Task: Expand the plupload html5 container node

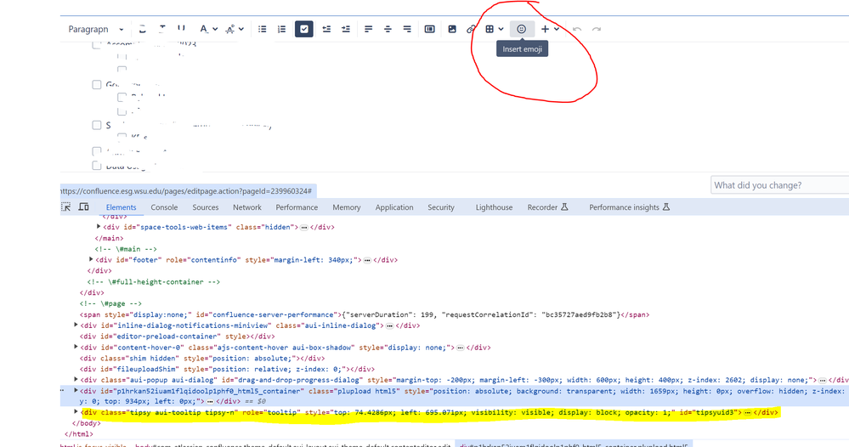Action: [x=76, y=391]
